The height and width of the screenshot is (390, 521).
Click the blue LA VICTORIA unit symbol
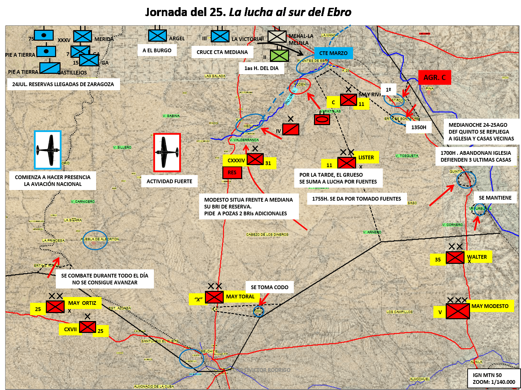(220, 36)
